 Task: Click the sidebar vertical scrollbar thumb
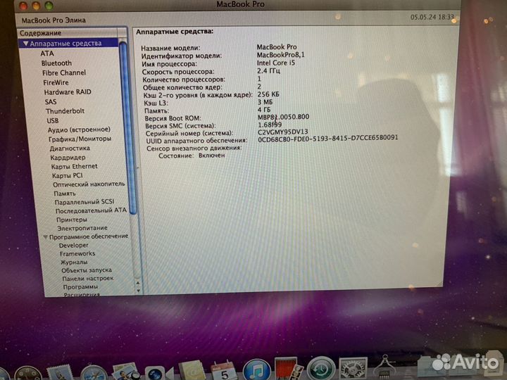pos(127,127)
